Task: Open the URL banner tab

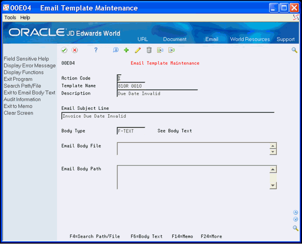Action: (x=143, y=39)
